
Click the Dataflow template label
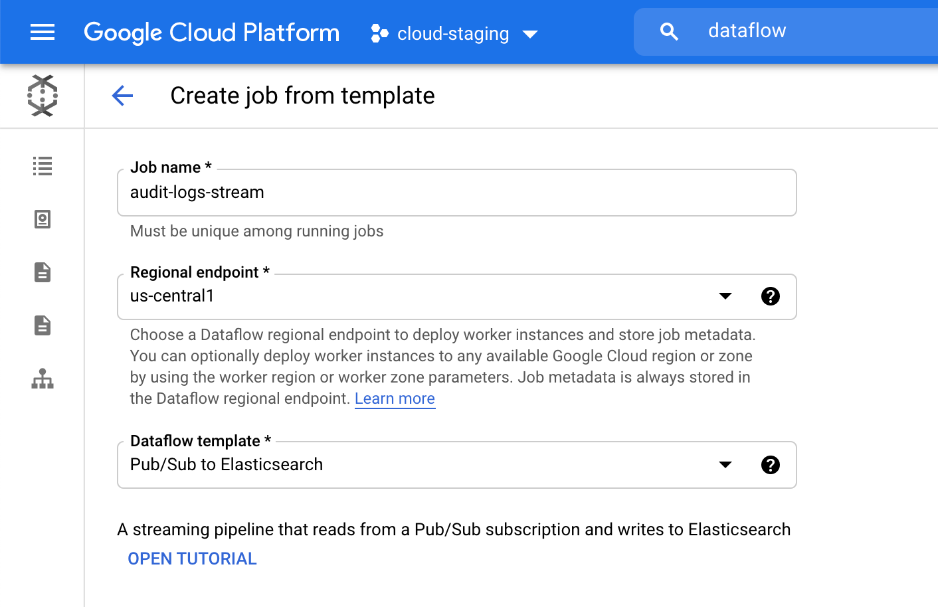pyautogui.click(x=201, y=441)
